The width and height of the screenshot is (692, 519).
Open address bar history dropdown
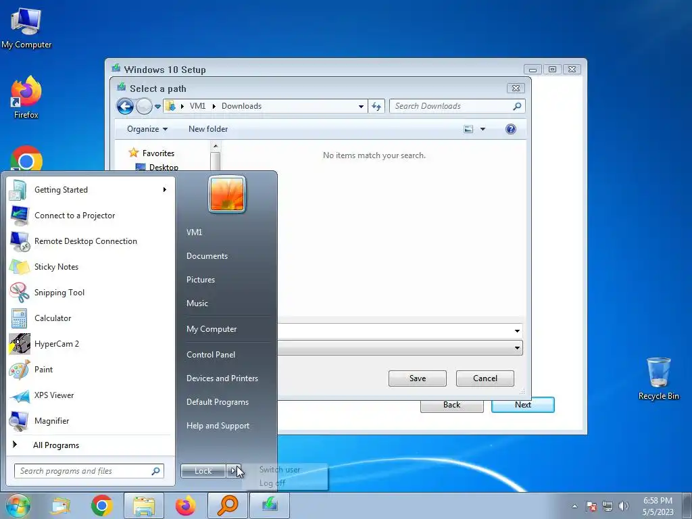pos(361,106)
